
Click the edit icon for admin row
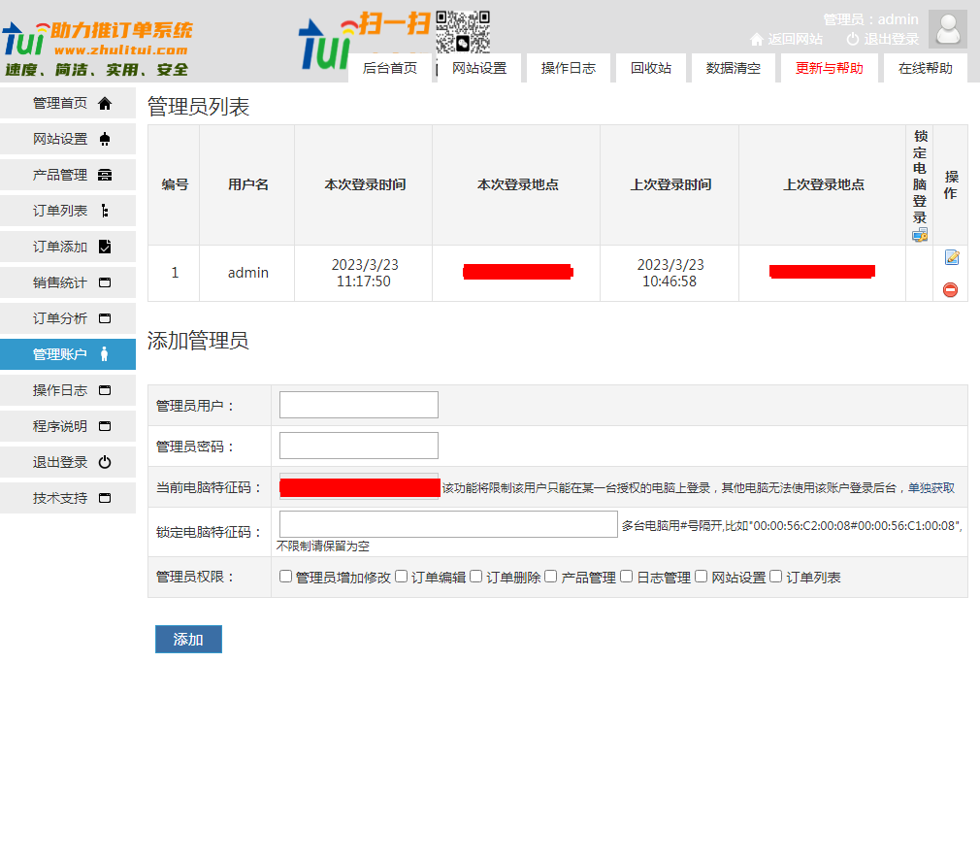(x=951, y=257)
